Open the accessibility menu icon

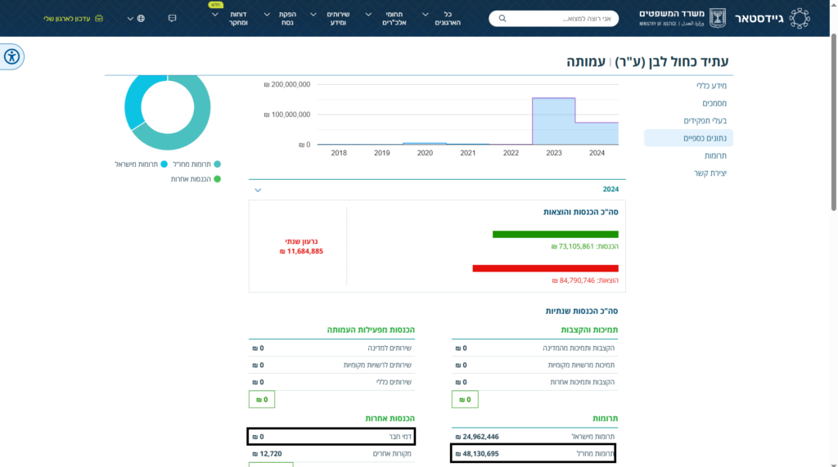(11, 56)
